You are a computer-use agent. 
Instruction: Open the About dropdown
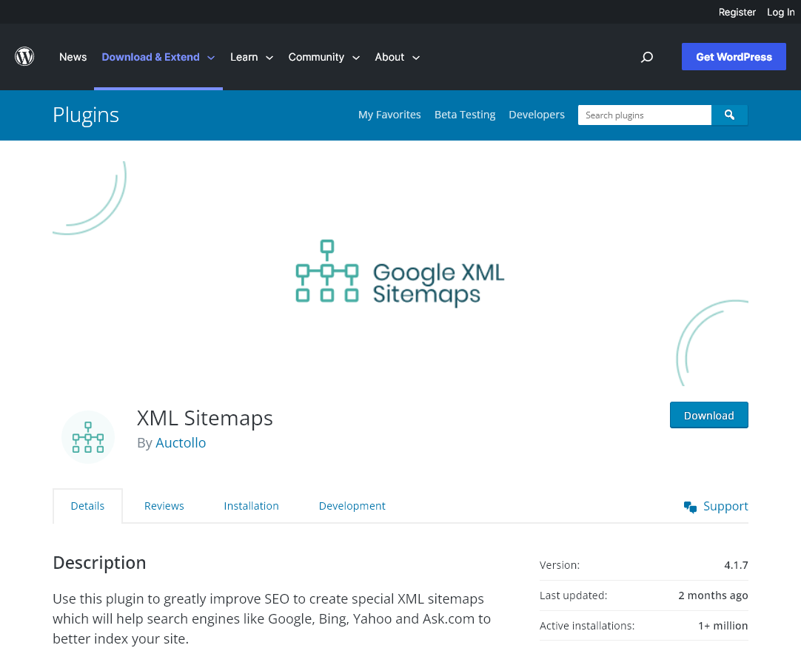(397, 57)
